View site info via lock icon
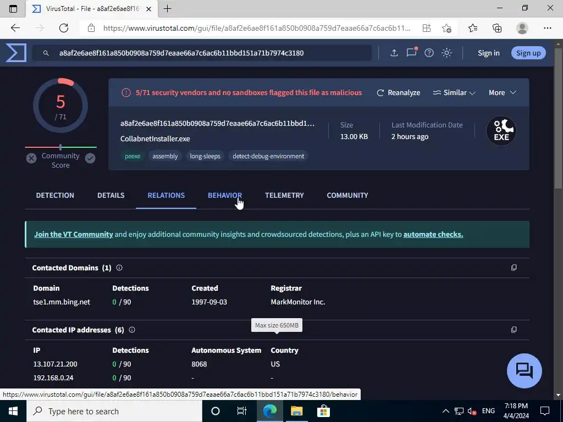Image resolution: width=563 pixels, height=422 pixels. click(91, 28)
